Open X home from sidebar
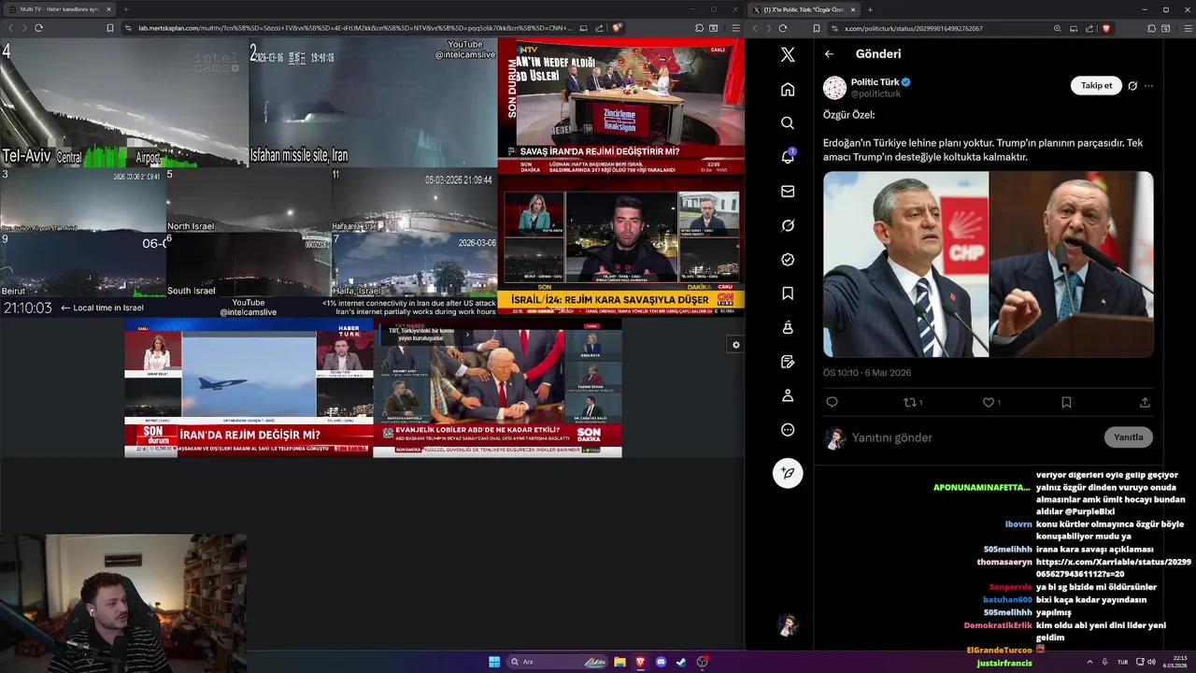This screenshot has width=1196, height=673. coord(788,89)
